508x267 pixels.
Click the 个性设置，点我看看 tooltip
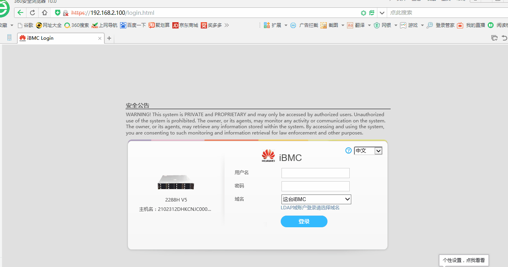464,260
